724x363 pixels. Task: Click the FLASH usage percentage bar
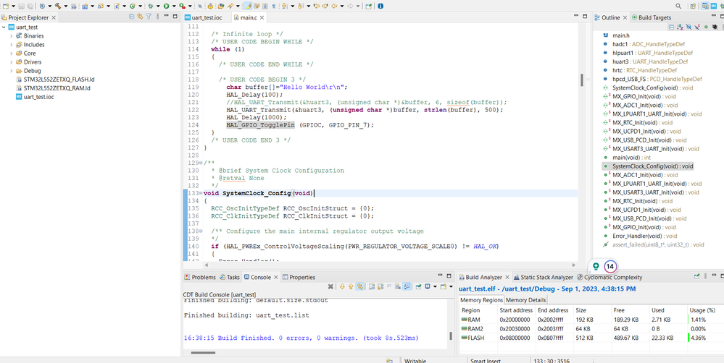coord(688,338)
